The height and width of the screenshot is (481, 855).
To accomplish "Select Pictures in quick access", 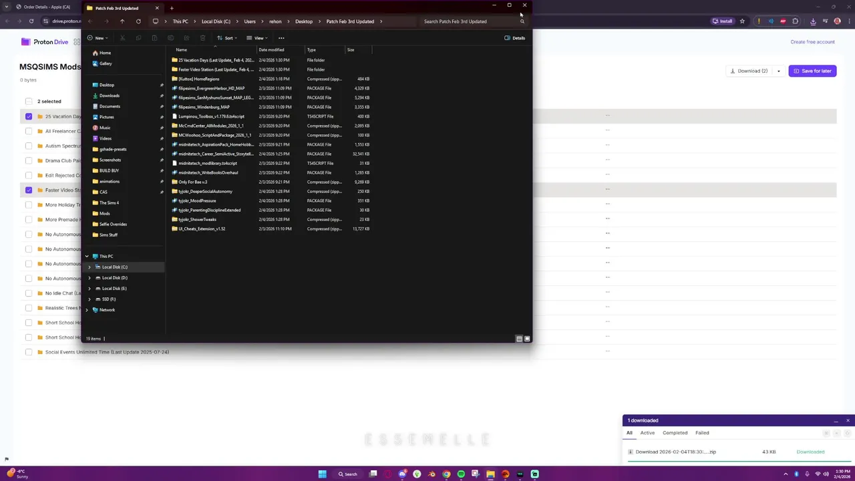I will pyautogui.click(x=103, y=117).
